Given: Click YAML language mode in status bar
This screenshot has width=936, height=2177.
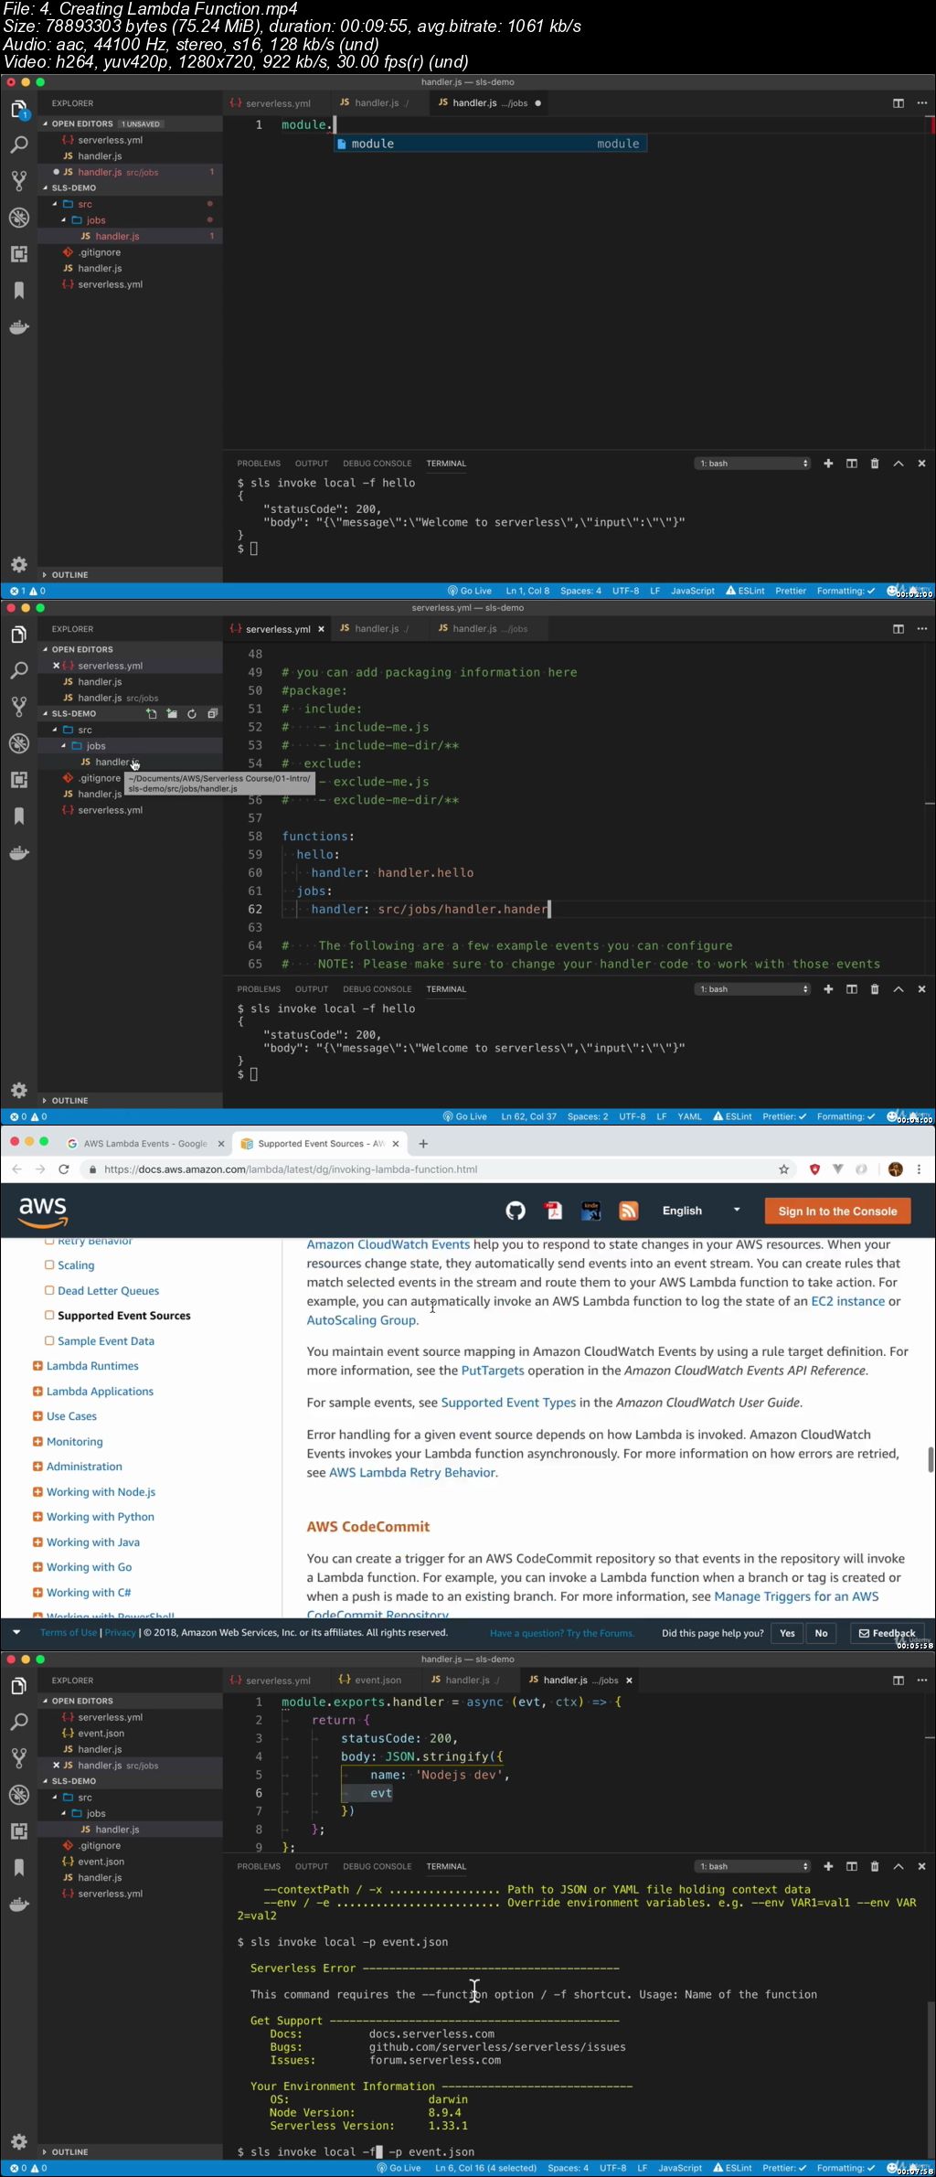Looking at the screenshot, I should [x=689, y=1116].
